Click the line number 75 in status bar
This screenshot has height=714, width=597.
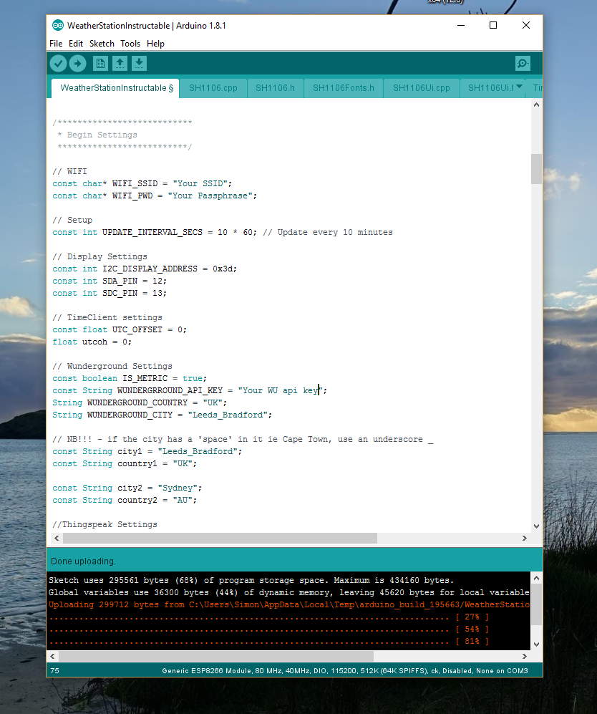[x=54, y=671]
